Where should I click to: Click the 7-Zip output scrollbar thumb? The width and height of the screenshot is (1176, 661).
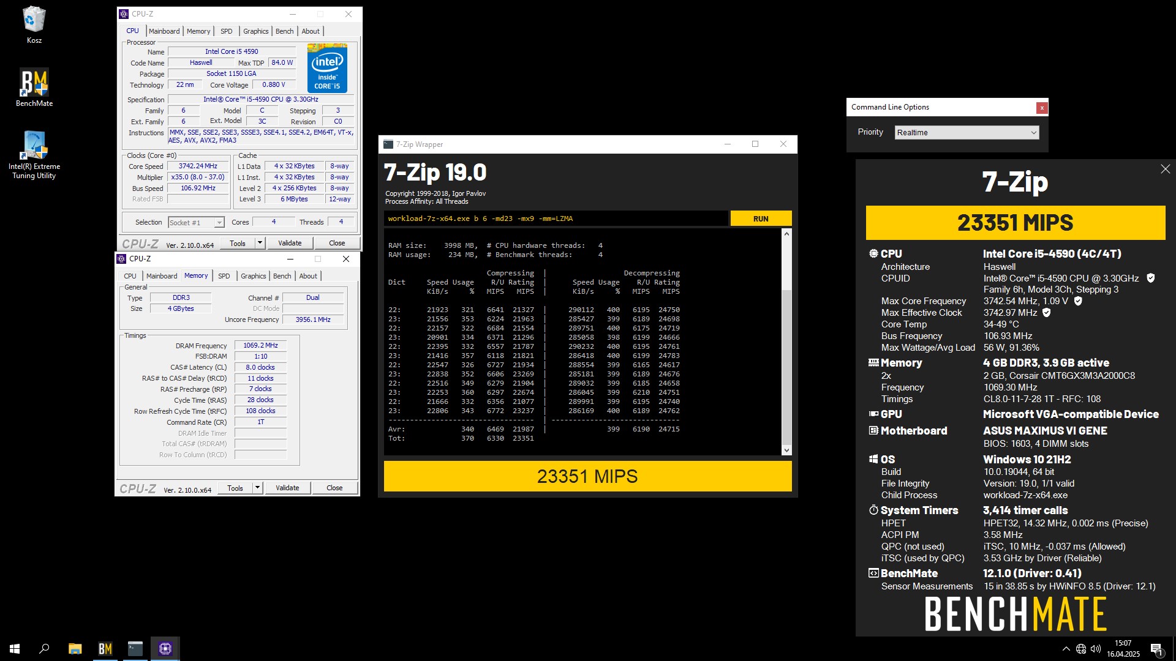click(x=786, y=367)
